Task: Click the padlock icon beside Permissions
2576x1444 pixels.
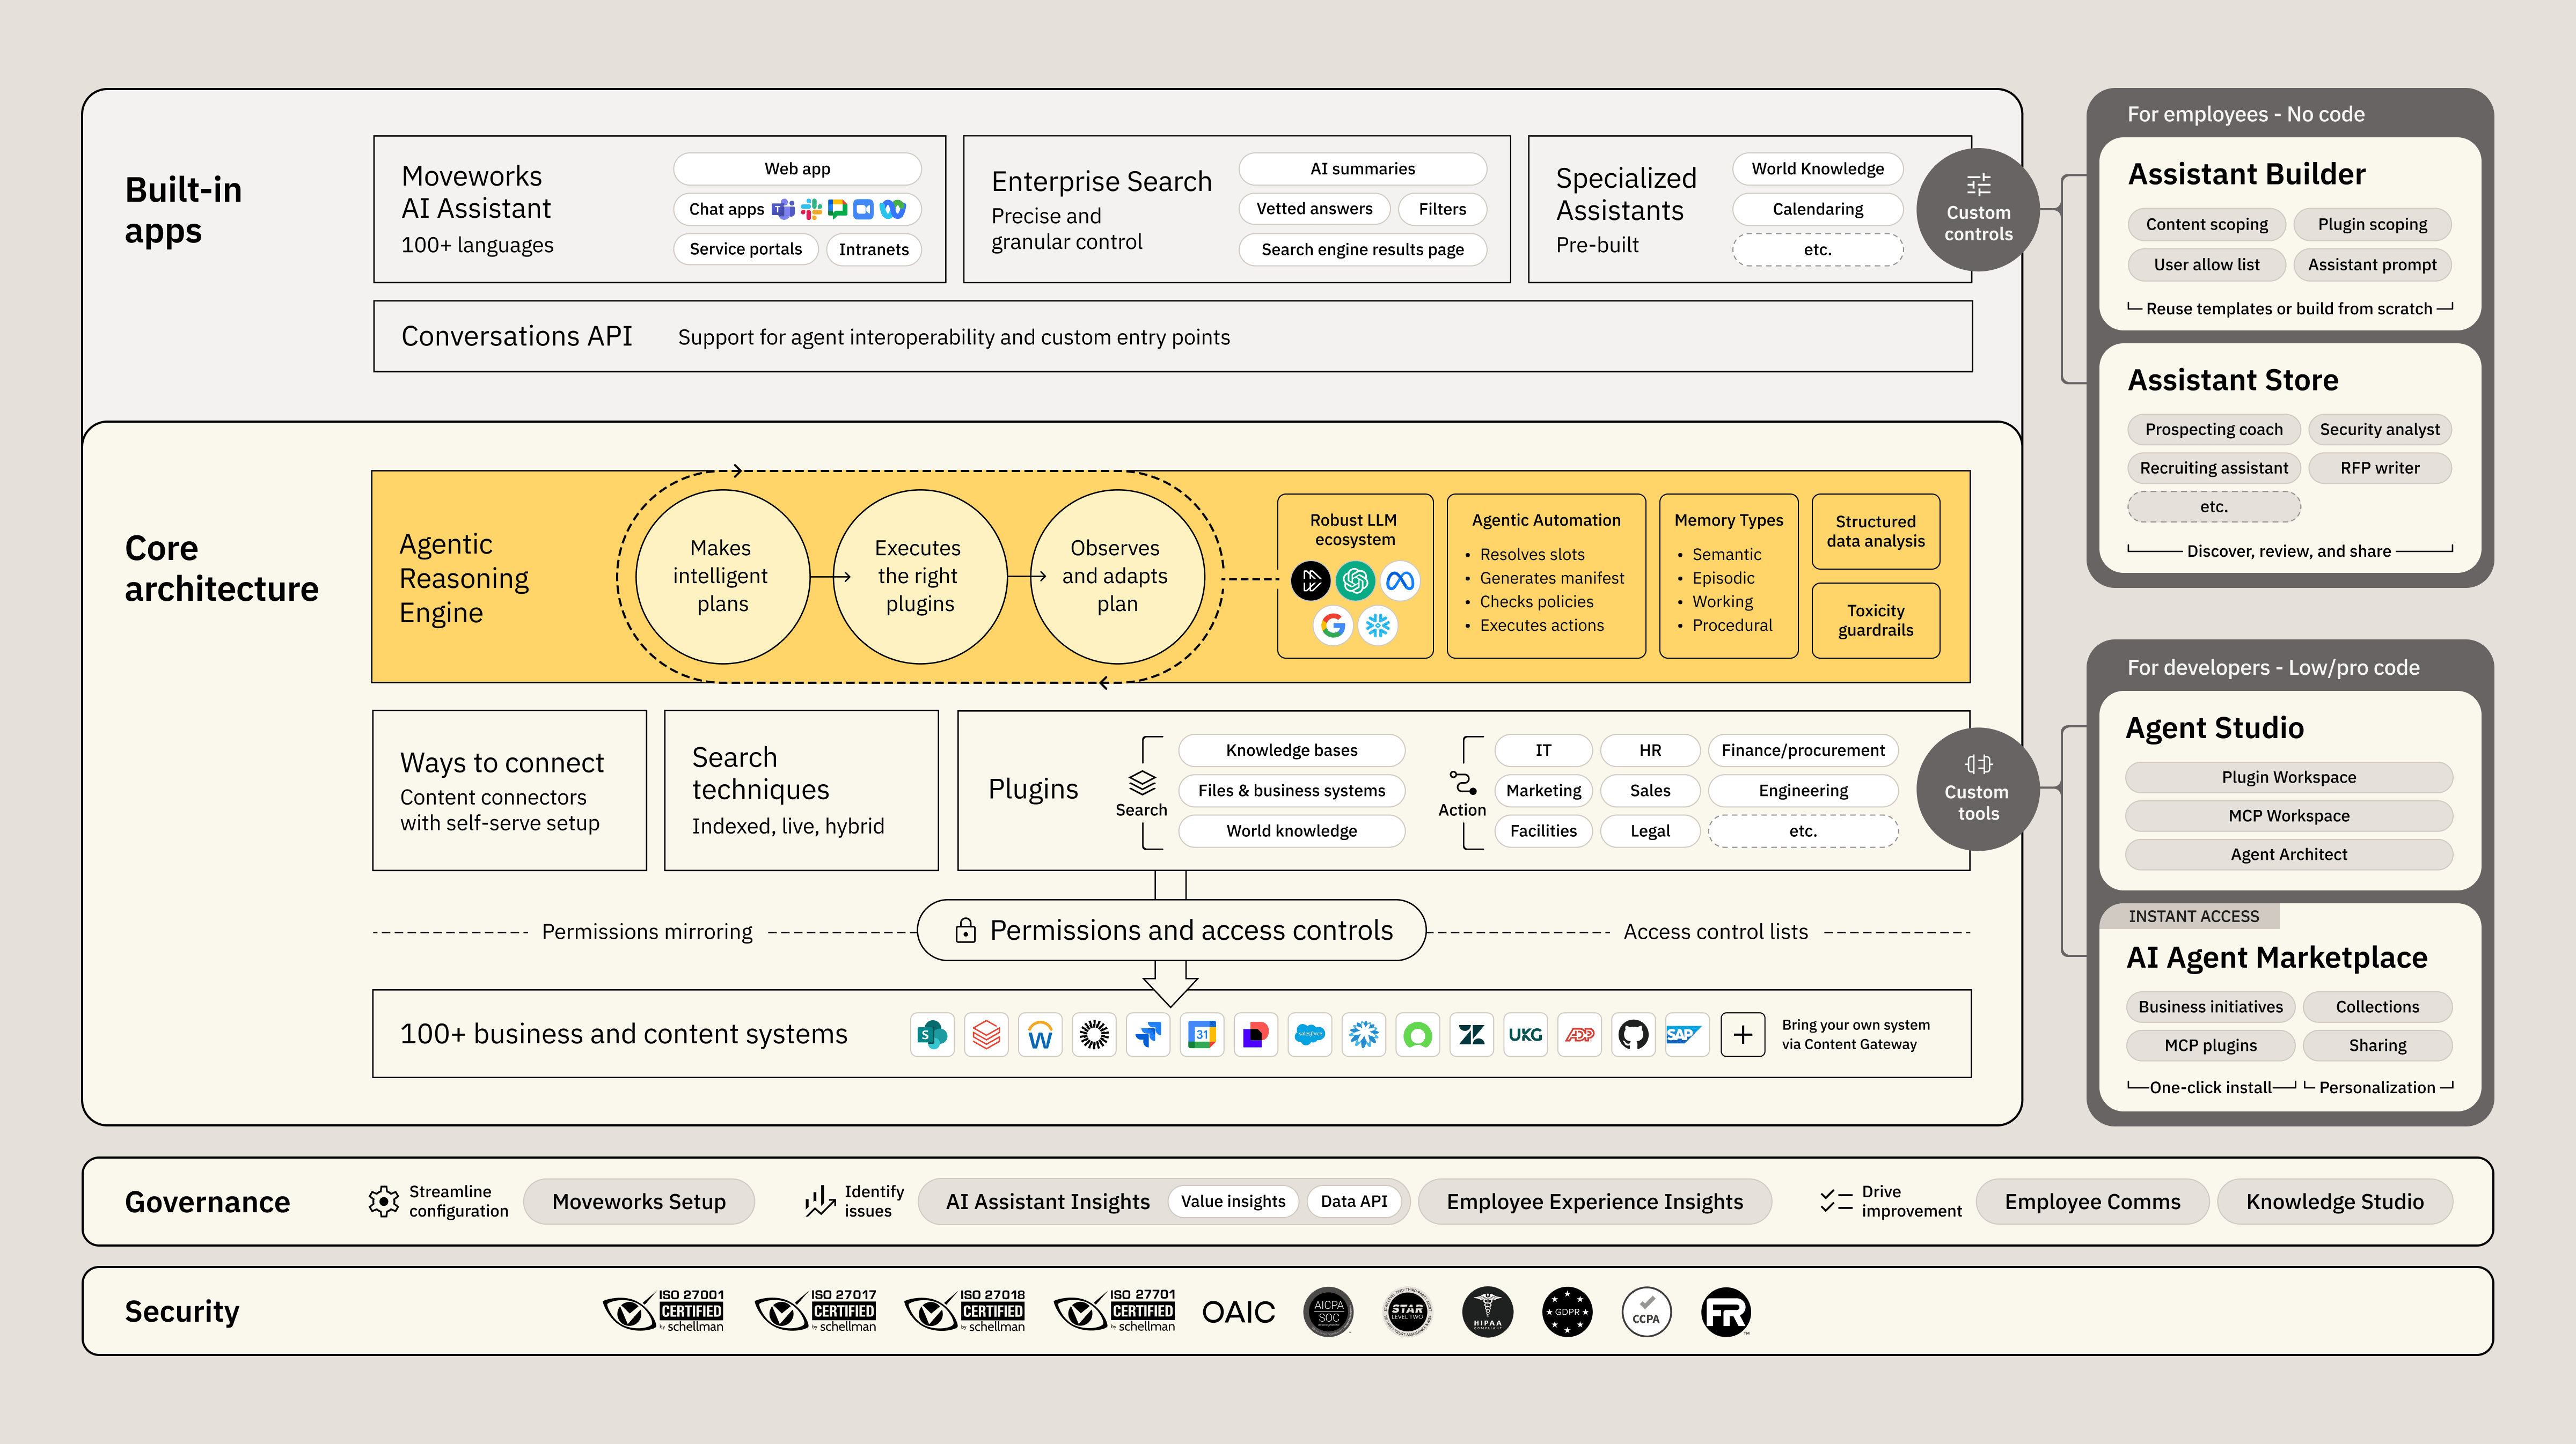Action: [965, 930]
